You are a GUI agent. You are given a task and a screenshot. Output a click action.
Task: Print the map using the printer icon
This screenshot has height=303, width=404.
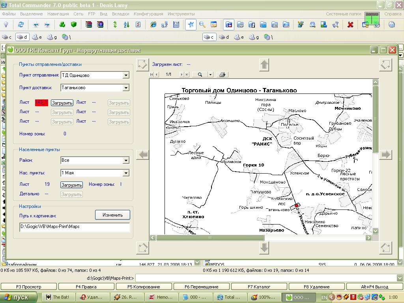222,75
